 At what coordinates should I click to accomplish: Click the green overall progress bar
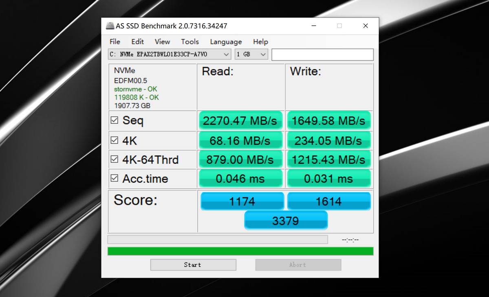tap(240, 251)
